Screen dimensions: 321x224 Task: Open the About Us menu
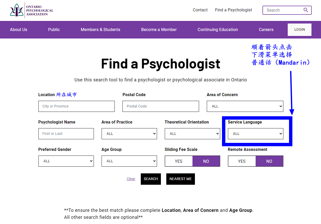[x=19, y=30]
